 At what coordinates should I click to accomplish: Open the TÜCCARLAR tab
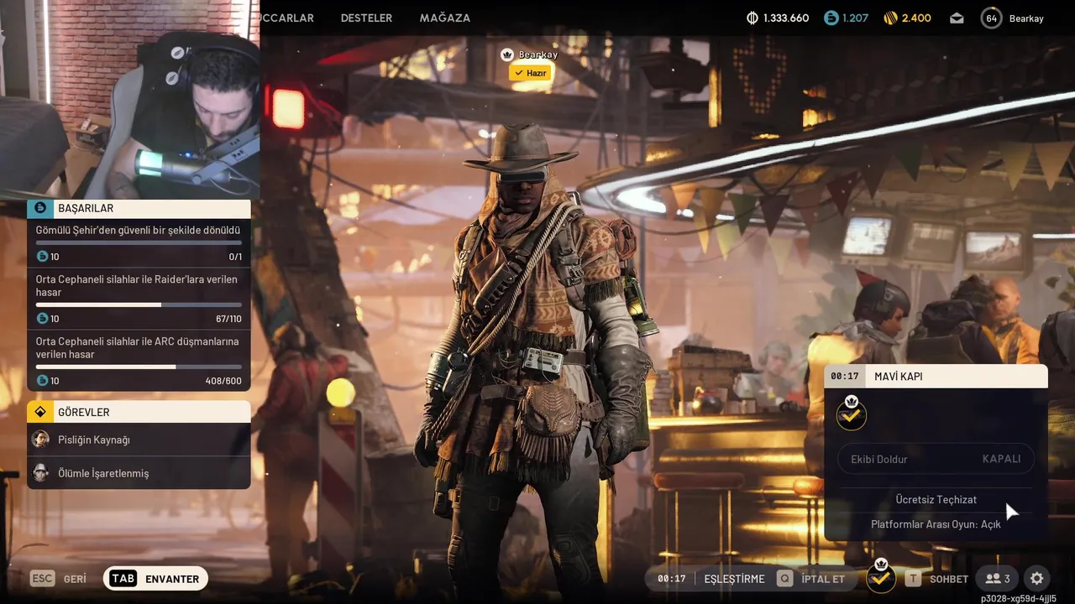[x=286, y=18]
